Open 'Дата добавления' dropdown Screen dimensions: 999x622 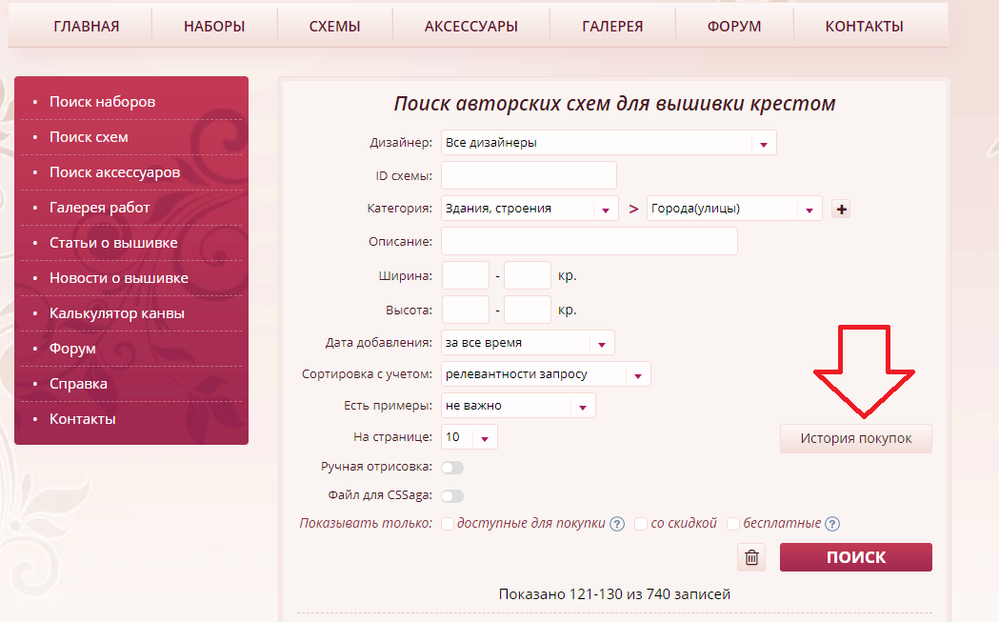(528, 343)
